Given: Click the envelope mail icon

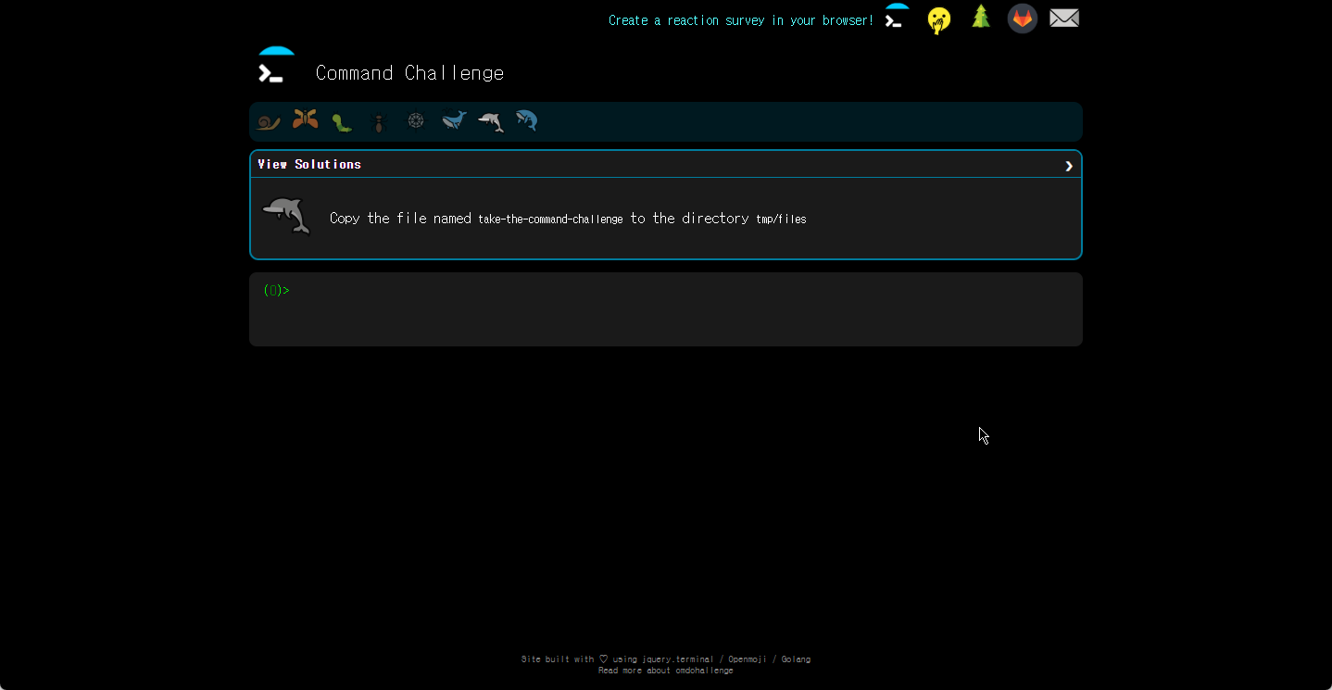Looking at the screenshot, I should pos(1064,18).
